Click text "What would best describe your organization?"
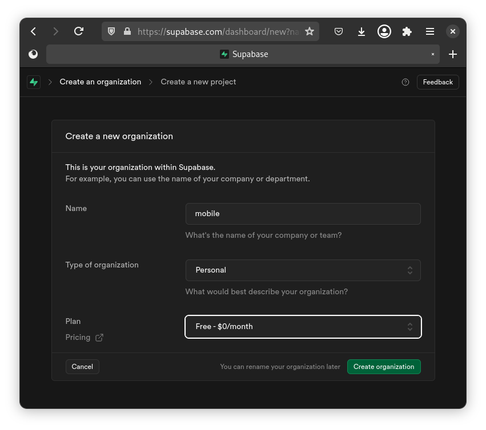This screenshot has height=430, width=486. pyautogui.click(x=267, y=291)
